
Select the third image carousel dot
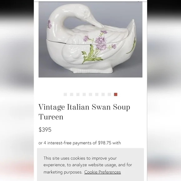point(78,95)
